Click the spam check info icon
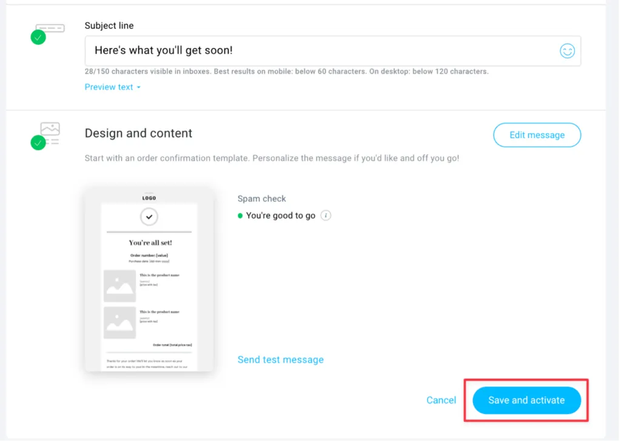The image size is (621, 442). (x=326, y=216)
